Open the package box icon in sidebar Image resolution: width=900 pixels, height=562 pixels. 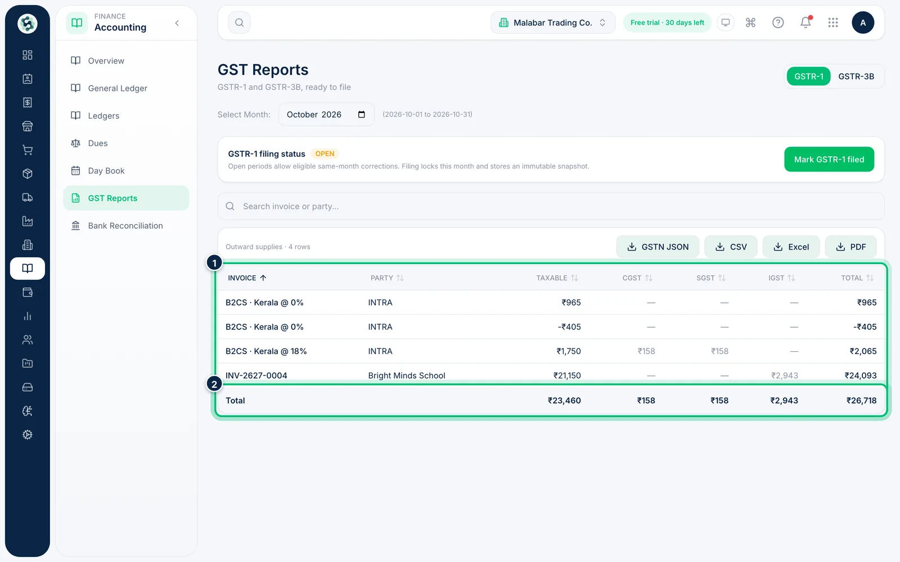pyautogui.click(x=27, y=174)
